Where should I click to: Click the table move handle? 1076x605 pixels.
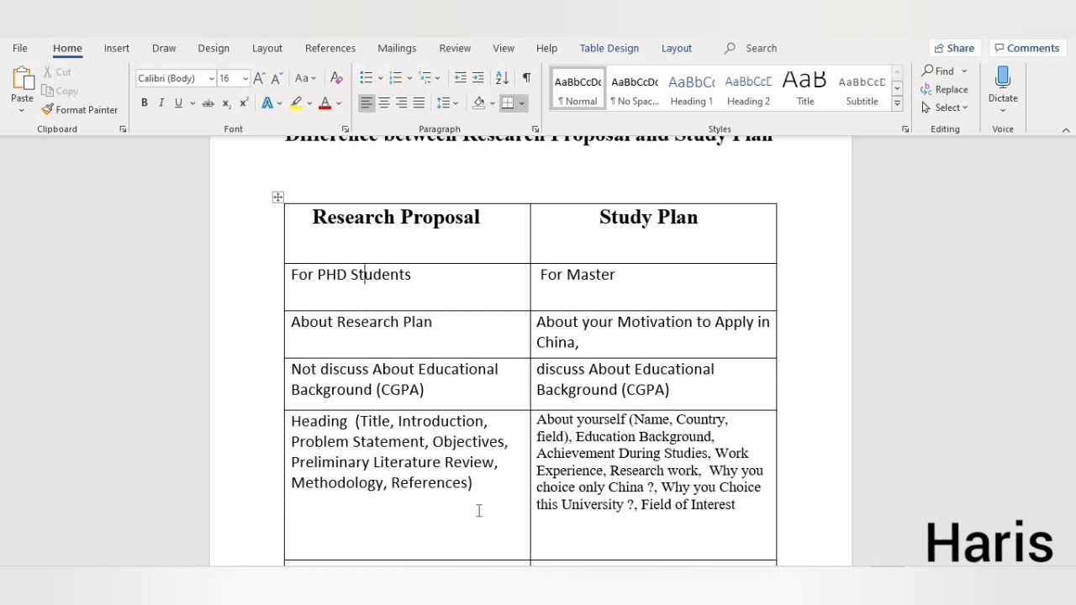pyautogui.click(x=278, y=197)
